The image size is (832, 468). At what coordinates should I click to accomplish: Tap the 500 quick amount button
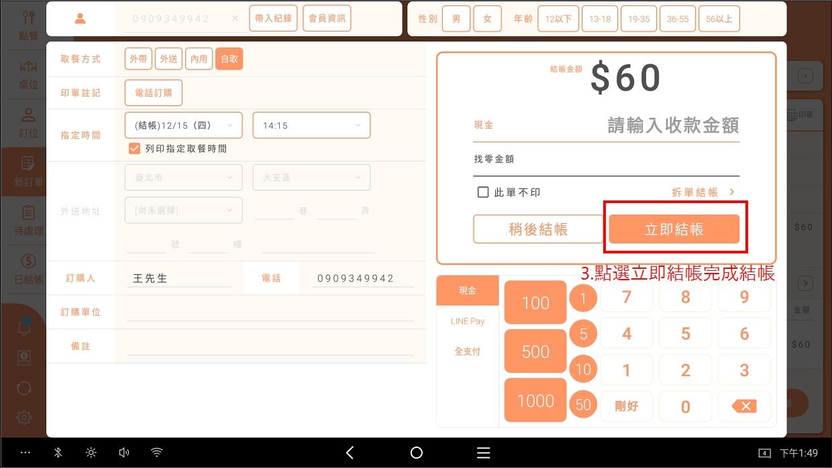coord(535,351)
